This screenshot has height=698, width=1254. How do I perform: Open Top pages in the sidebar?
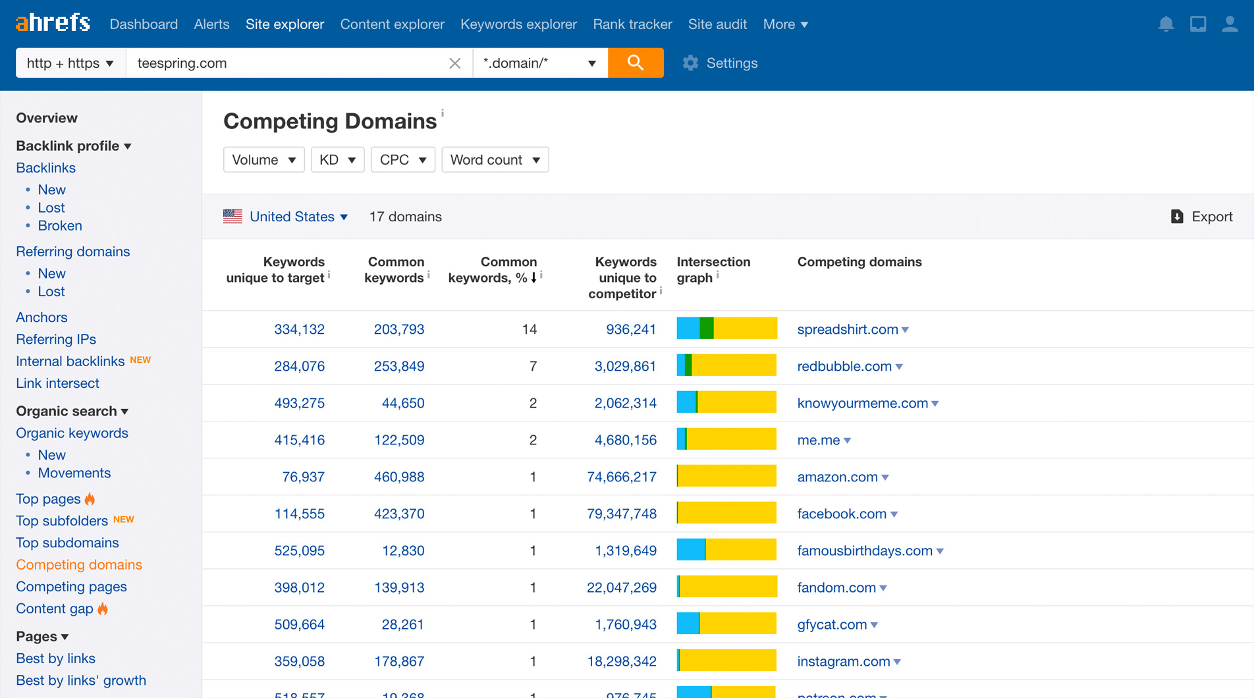click(48, 499)
